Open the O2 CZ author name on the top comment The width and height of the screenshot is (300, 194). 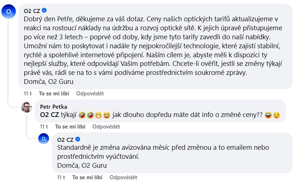pyautogui.click(x=32, y=10)
